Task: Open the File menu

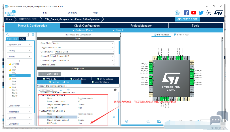Action: [x=45, y=13]
